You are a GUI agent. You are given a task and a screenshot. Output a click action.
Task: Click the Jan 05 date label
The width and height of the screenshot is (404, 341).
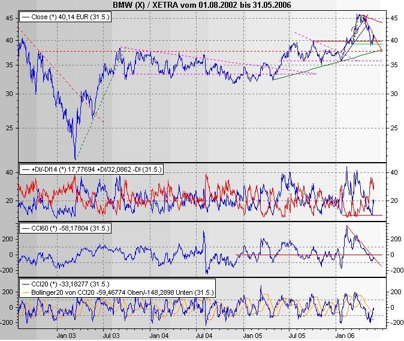pos(252,336)
